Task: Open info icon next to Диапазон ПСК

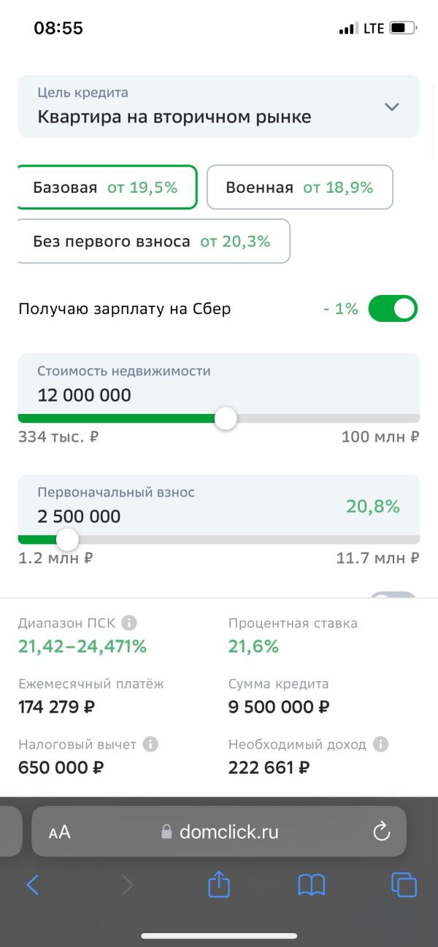Action: pos(129,623)
